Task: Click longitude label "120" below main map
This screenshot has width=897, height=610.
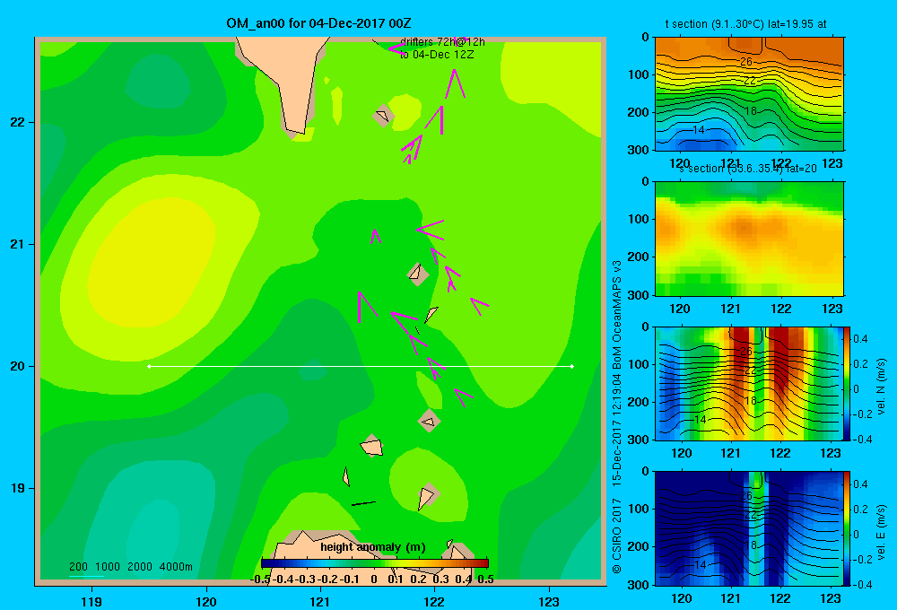Action: [x=206, y=601]
